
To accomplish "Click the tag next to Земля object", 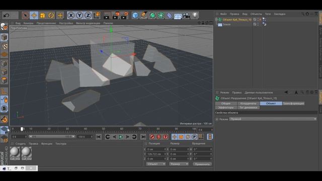I will tap(265, 25).
